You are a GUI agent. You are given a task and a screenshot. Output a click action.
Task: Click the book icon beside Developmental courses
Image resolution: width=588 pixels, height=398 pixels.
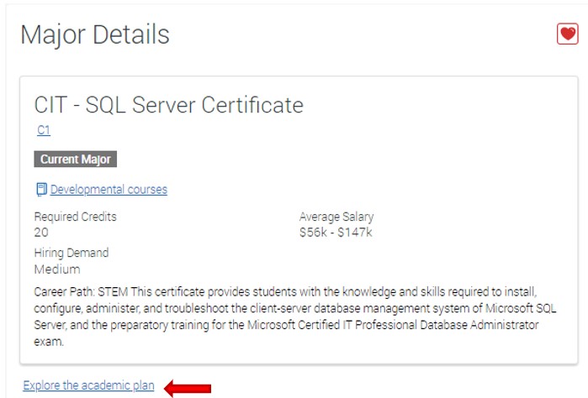[41, 190]
